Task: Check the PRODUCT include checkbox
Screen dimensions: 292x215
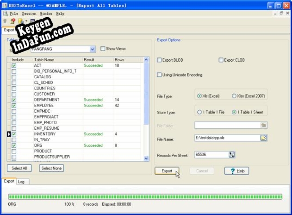Action: coord(14,151)
